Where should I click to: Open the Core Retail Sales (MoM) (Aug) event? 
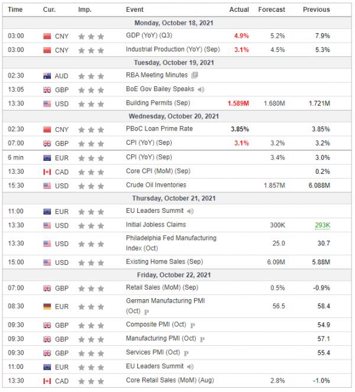pyautogui.click(x=170, y=380)
